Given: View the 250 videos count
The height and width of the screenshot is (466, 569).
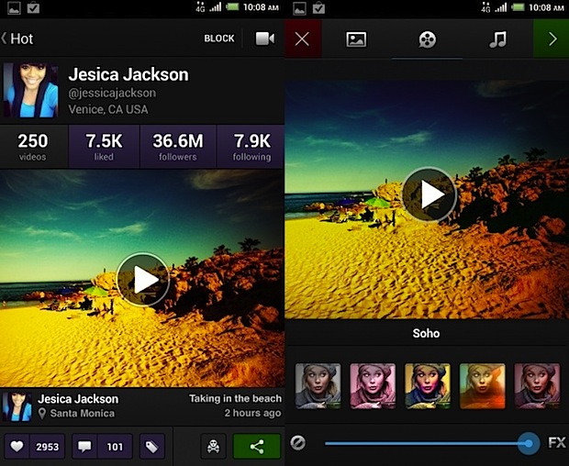Looking at the screenshot, I should click(x=33, y=147).
